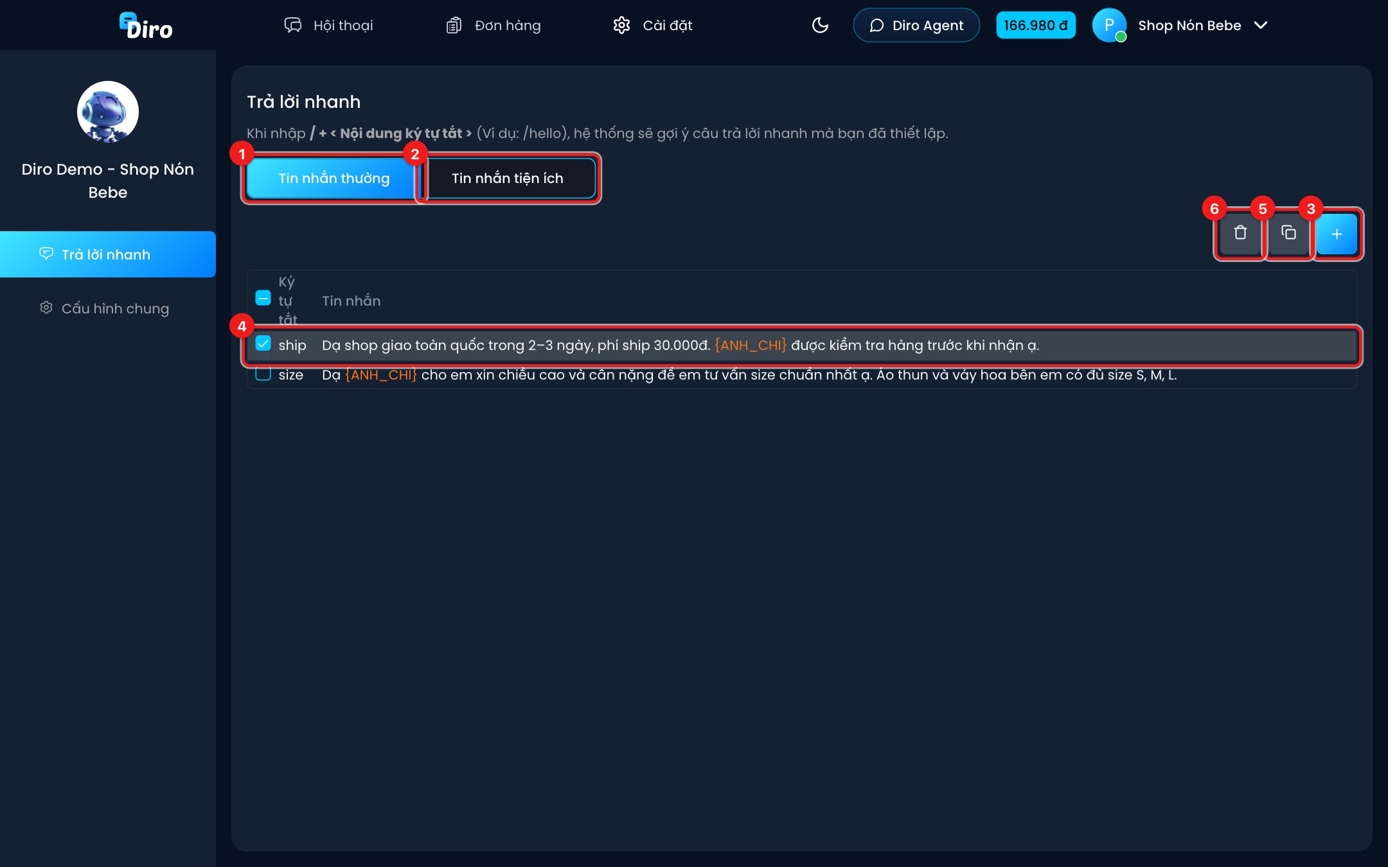1388x867 pixels.
Task: Open the Đơn hàng orders page
Action: (x=494, y=26)
